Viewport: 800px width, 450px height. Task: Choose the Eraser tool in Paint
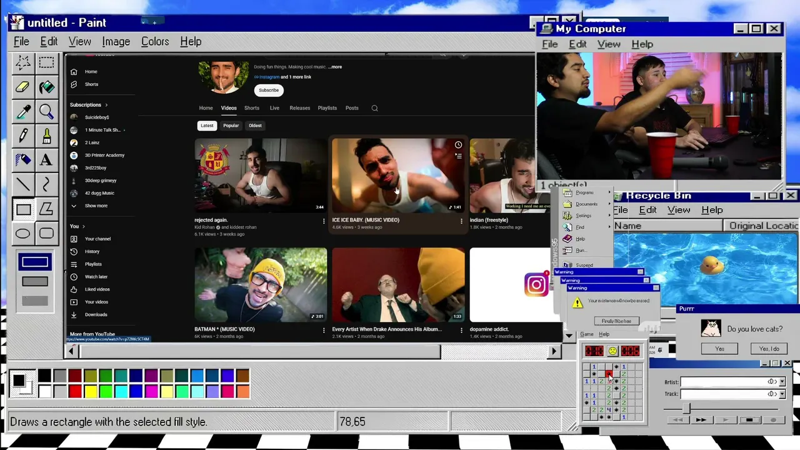point(23,87)
